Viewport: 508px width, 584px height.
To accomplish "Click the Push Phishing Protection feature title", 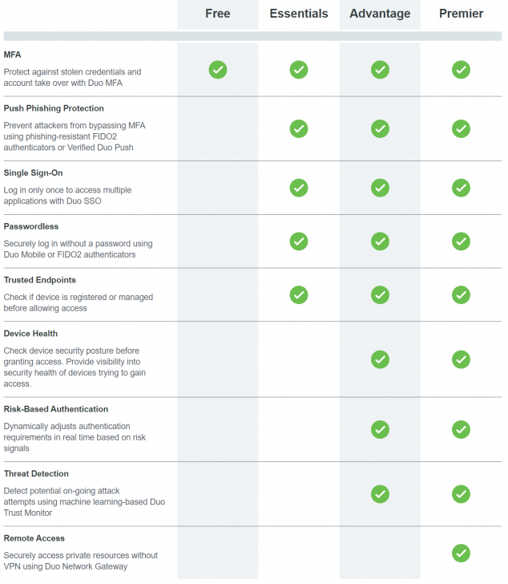I will coord(54,108).
